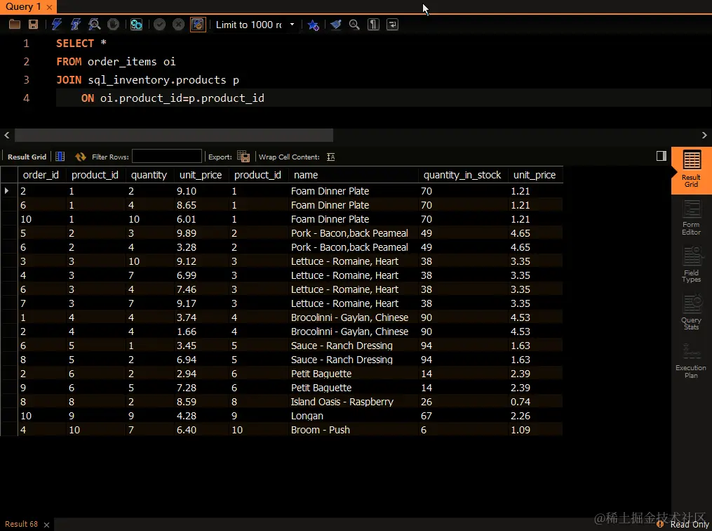The height and width of the screenshot is (531, 712).
Task: Focus the Filter Rows input field
Action: [x=167, y=157]
